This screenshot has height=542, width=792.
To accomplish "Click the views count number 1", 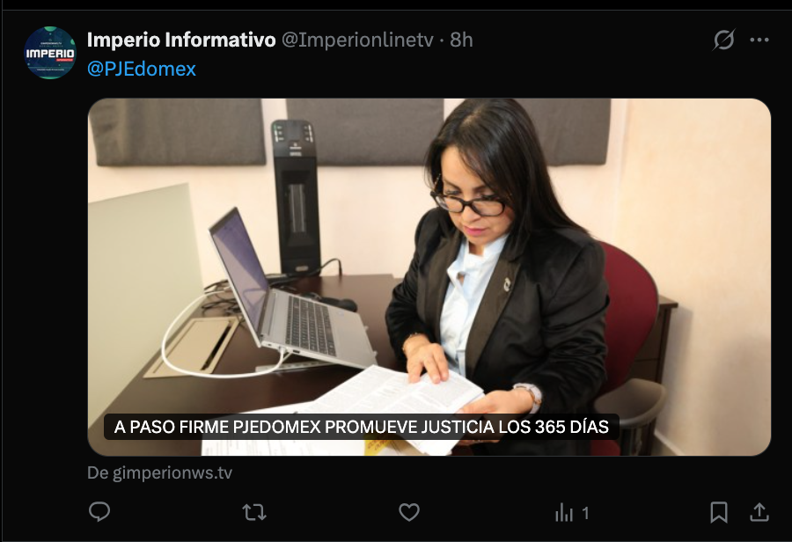I will point(585,513).
